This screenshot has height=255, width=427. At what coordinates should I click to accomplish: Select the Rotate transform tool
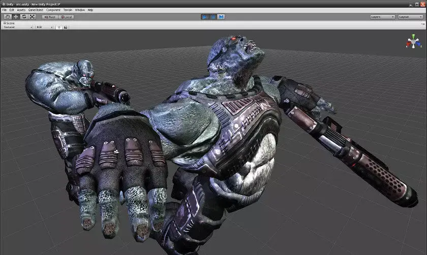(x=24, y=17)
